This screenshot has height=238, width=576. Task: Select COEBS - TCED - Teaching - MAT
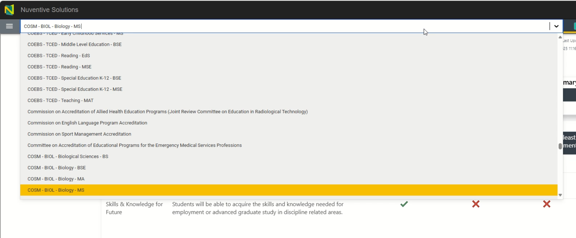click(289, 100)
